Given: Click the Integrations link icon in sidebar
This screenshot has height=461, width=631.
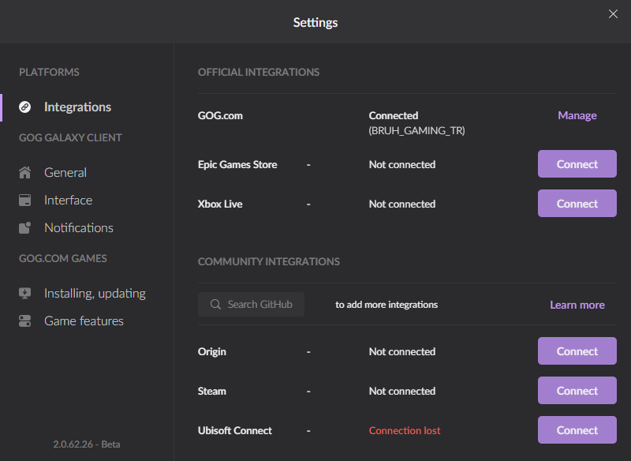Looking at the screenshot, I should (25, 107).
